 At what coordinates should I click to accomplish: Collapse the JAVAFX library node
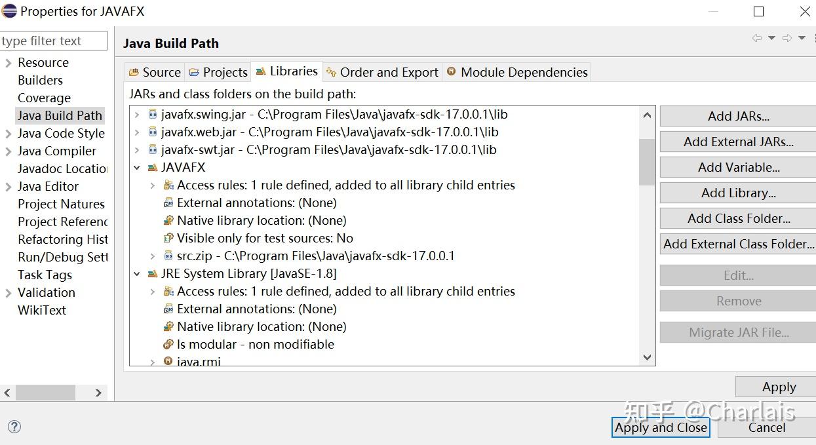137,168
